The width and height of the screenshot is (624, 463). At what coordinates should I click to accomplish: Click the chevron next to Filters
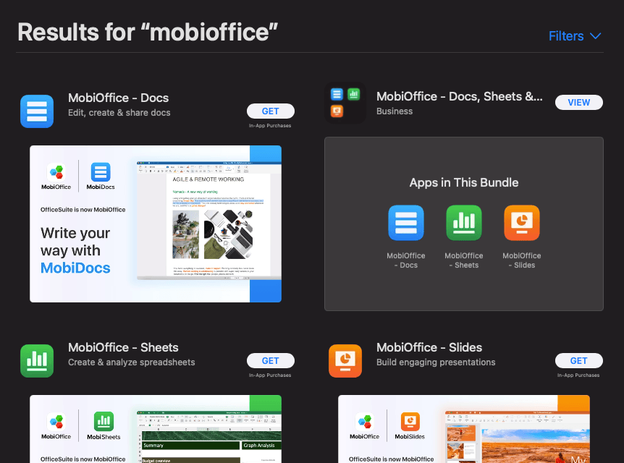[x=595, y=36]
